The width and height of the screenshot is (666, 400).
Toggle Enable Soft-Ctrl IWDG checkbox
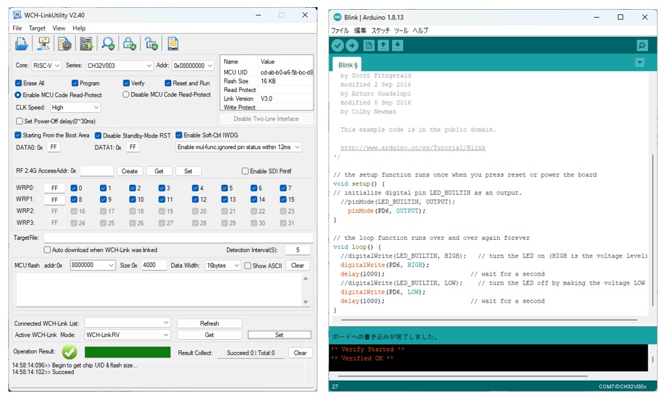point(179,135)
